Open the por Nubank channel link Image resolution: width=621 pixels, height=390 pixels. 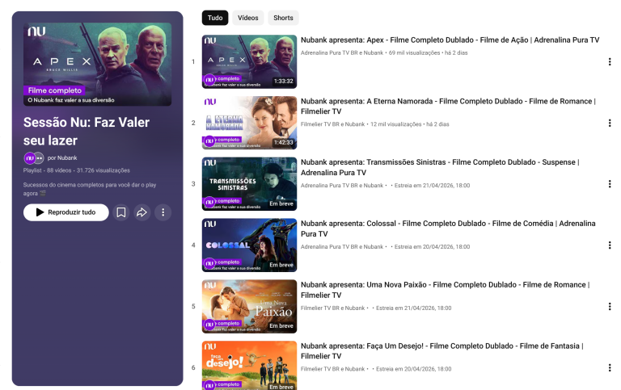pos(62,157)
